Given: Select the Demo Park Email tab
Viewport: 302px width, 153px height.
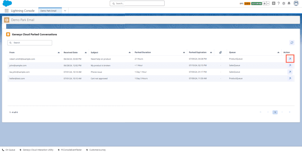Looking at the screenshot, I should (x=50, y=11).
